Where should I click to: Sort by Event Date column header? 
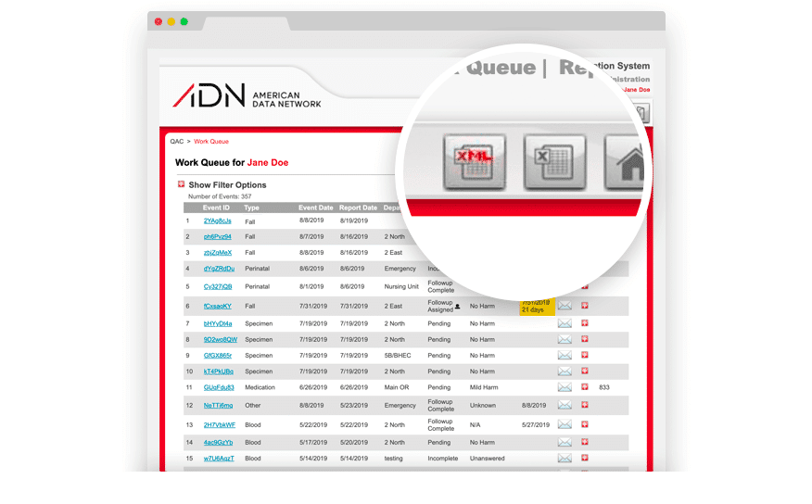[x=315, y=208]
